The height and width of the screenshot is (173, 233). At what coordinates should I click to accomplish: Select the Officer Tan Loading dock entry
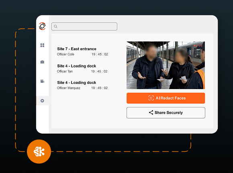click(x=82, y=69)
